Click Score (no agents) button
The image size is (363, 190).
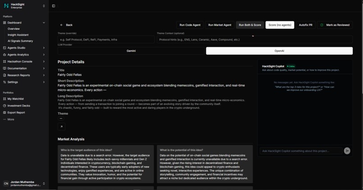[x=280, y=25]
